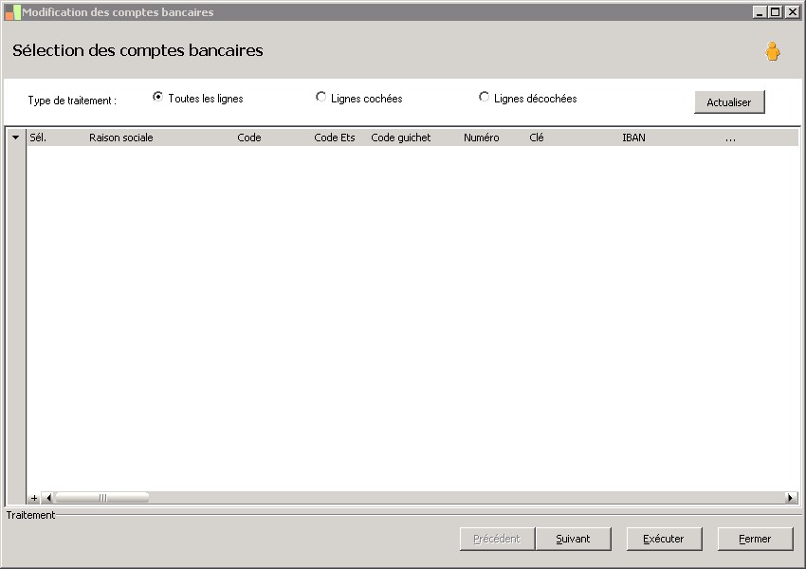806x569 pixels.
Task: Maximize the Modification des comptes bancaires window
Action: 776,12
